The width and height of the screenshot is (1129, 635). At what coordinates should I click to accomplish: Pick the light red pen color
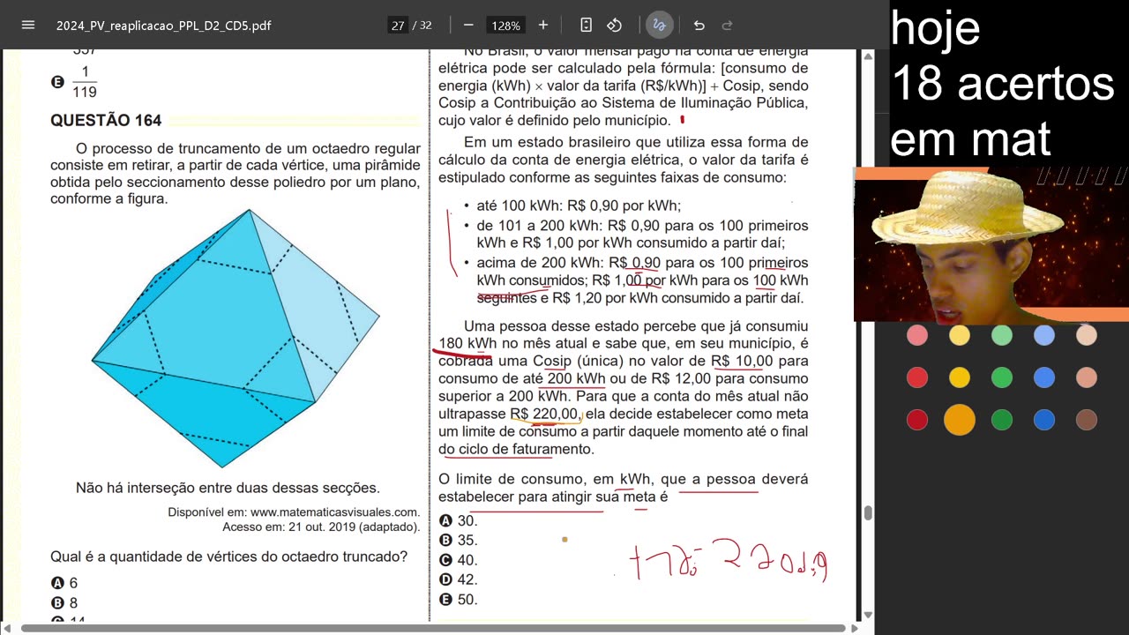click(x=917, y=335)
